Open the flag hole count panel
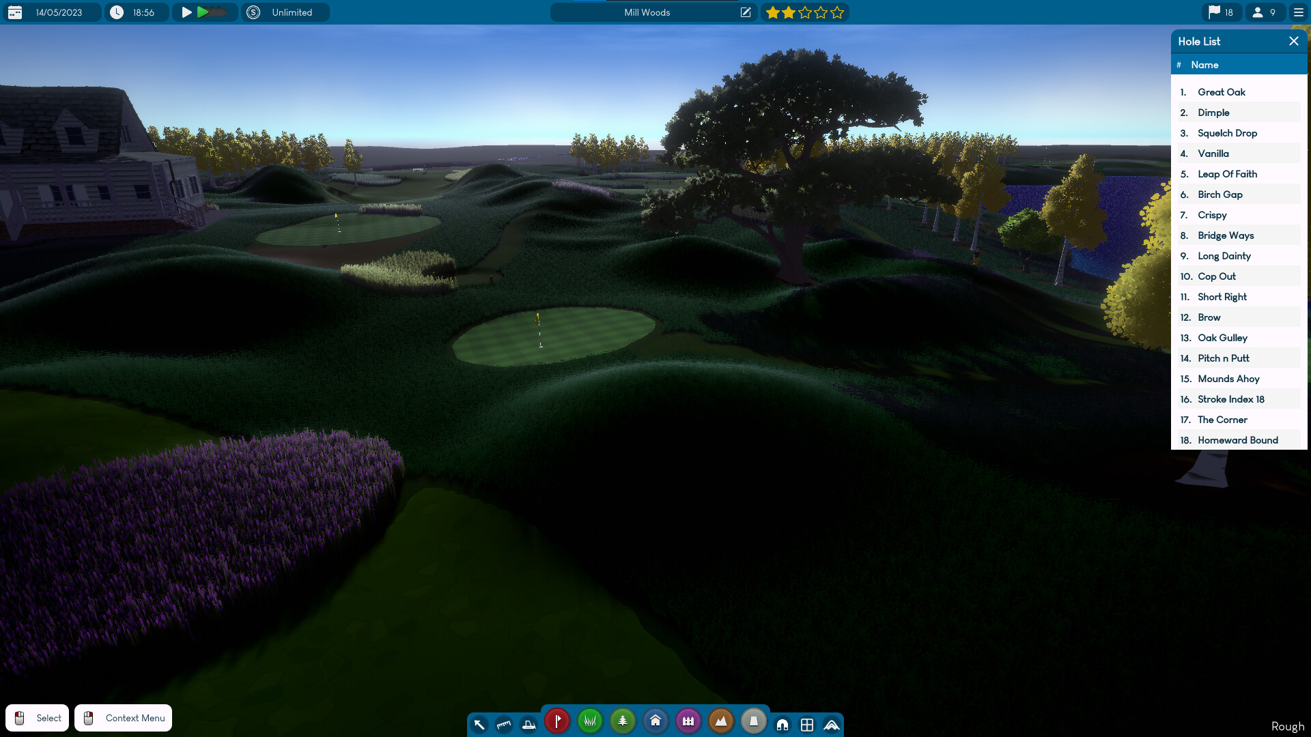Viewport: 1311px width, 737px height. (x=1221, y=12)
